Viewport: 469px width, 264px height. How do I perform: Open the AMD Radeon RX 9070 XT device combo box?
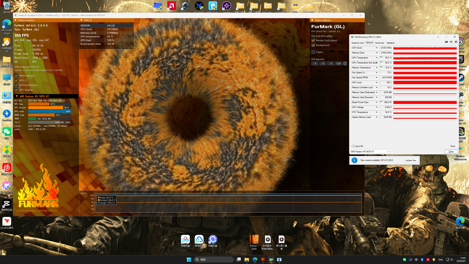tap(370, 151)
